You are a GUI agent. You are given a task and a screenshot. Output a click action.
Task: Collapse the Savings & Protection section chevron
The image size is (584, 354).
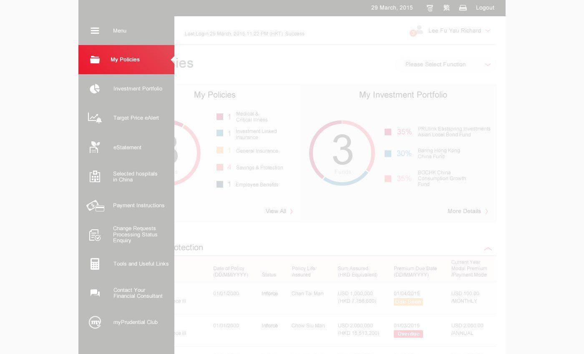[488, 249]
